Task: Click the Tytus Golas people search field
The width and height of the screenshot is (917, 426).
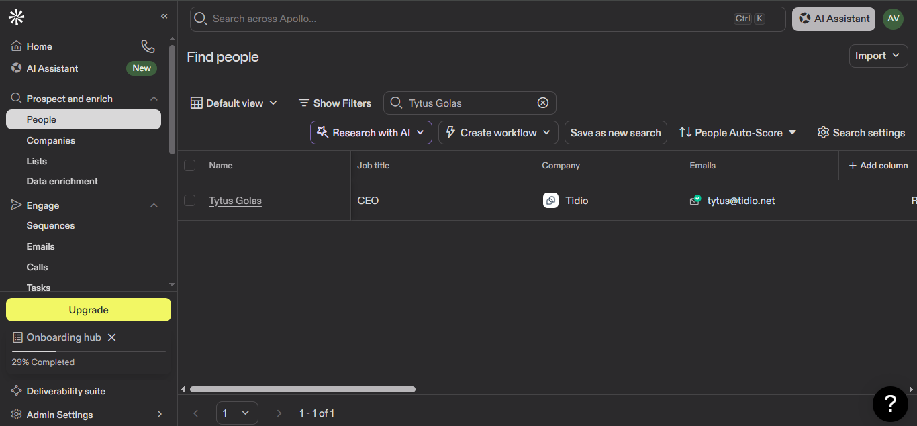Action: coord(470,103)
